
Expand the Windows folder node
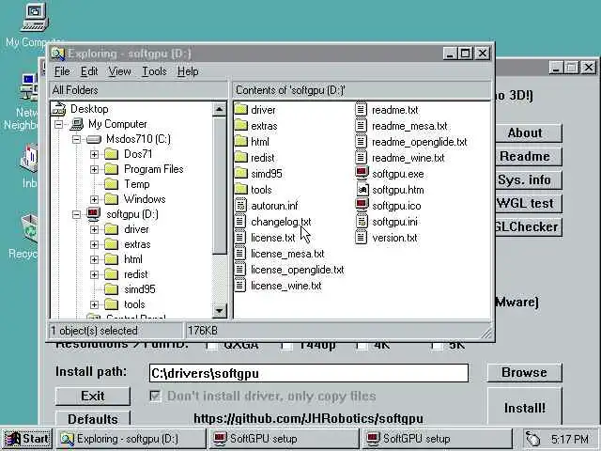pyautogui.click(x=94, y=199)
